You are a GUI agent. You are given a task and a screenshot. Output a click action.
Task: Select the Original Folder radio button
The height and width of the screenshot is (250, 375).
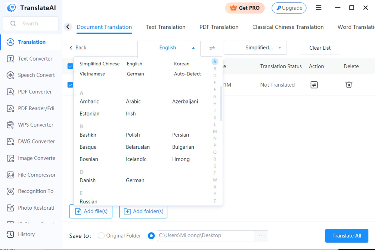click(101, 236)
